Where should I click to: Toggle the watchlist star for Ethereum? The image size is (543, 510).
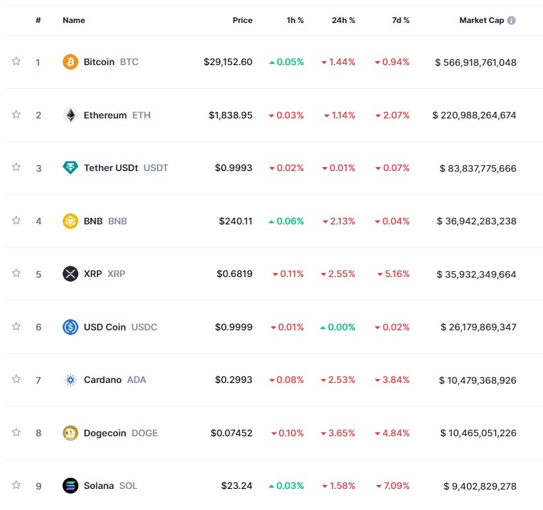coord(16,115)
